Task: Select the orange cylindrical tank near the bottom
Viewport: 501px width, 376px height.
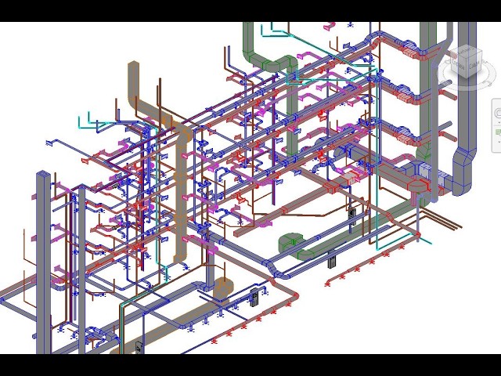Action: (x=223, y=289)
